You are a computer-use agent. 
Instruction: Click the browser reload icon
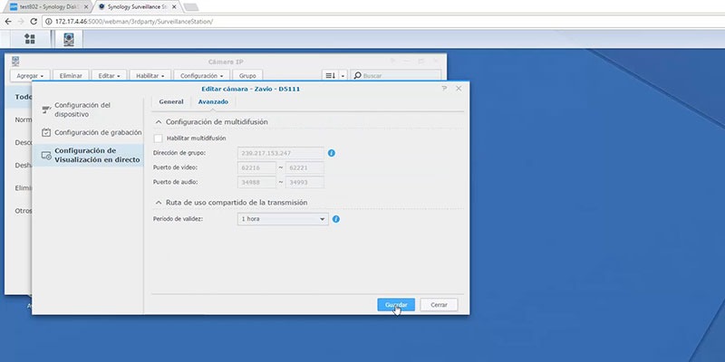(34, 21)
